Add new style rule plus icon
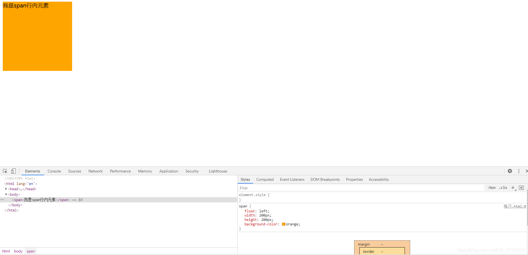This screenshot has height=255, width=528. [x=513, y=188]
